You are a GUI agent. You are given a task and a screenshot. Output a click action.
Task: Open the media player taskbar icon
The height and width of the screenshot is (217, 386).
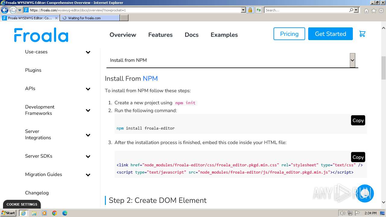pyautogui.click(x=44, y=213)
